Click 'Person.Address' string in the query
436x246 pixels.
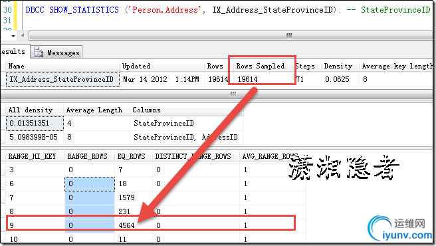pyautogui.click(x=165, y=10)
